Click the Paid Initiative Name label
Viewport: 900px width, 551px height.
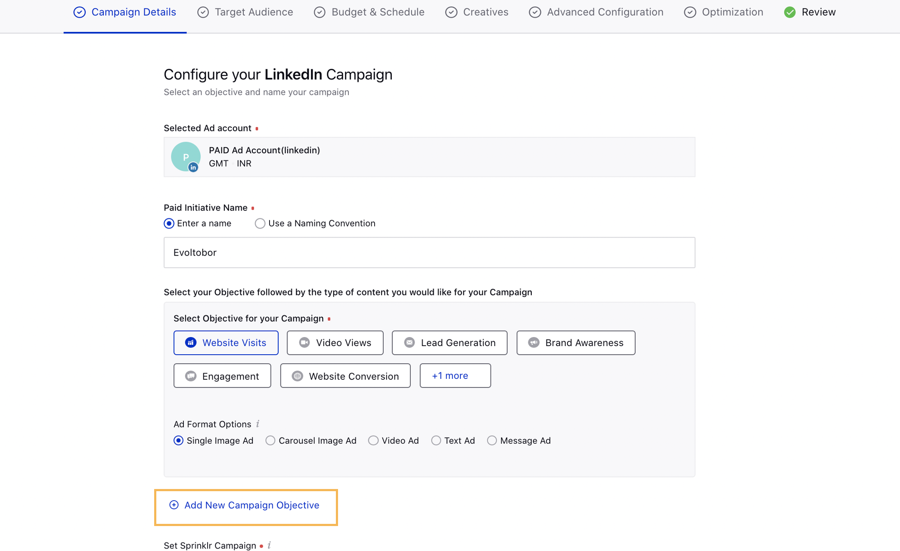(x=205, y=208)
